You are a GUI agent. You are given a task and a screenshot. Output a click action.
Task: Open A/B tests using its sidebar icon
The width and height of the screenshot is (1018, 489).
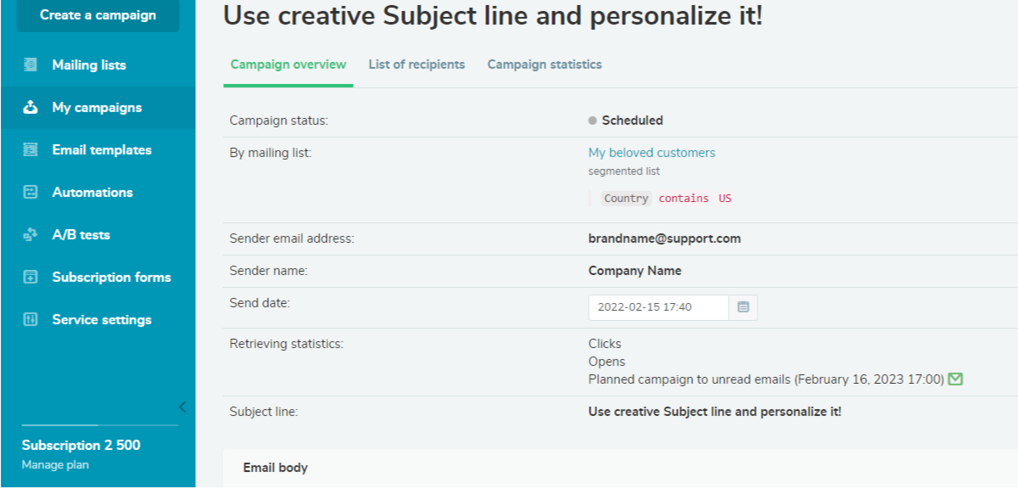pos(31,234)
